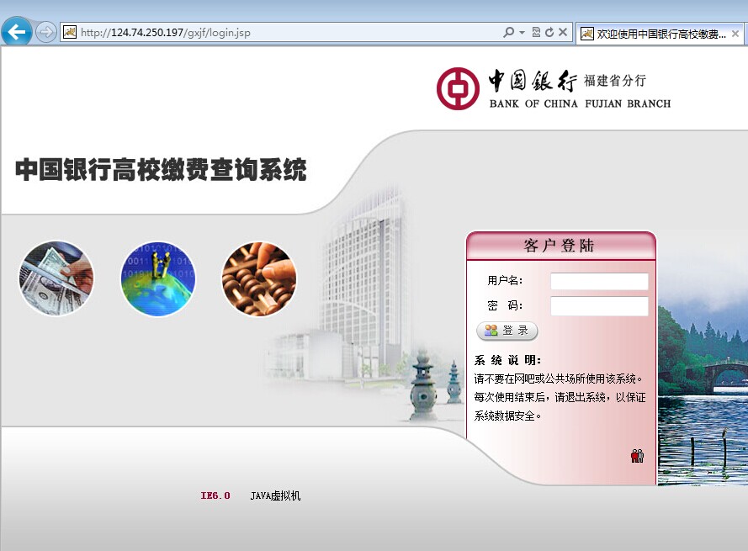The width and height of the screenshot is (748, 551).
Task: Click the red people icon in login panel
Action: [637, 456]
